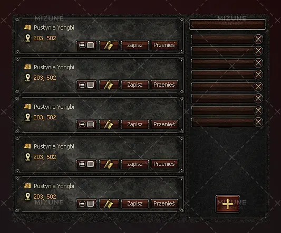Click the map icon beside fourth Pustynia Yongbi
This screenshot has height=233, width=281.
pyautogui.click(x=27, y=146)
